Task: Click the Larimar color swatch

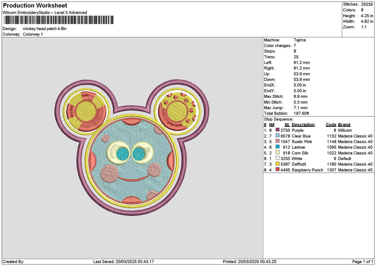Action: [x=278, y=147]
